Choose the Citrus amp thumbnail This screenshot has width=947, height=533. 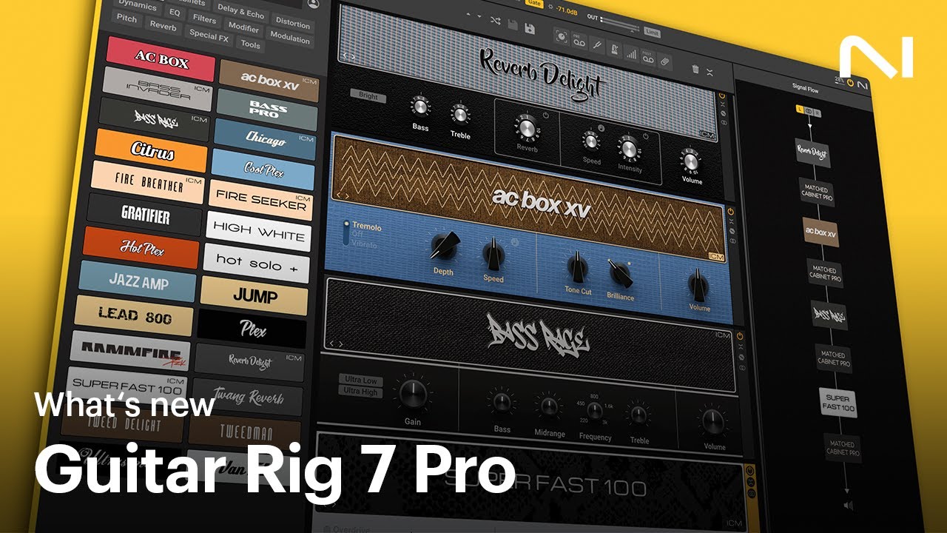(x=152, y=150)
